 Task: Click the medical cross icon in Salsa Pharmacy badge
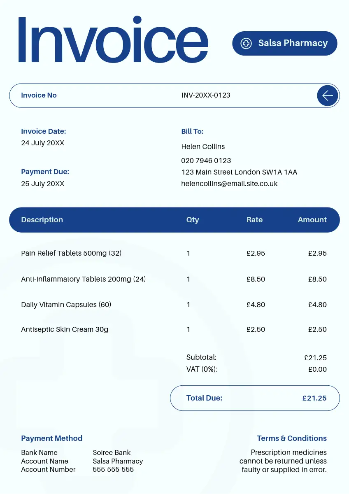click(x=246, y=43)
